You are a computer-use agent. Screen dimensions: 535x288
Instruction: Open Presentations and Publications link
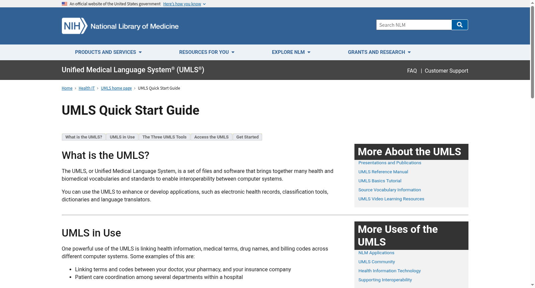point(390,163)
